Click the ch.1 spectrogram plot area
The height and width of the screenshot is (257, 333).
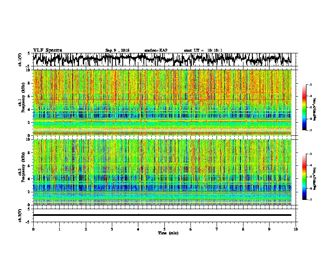(x=162, y=102)
